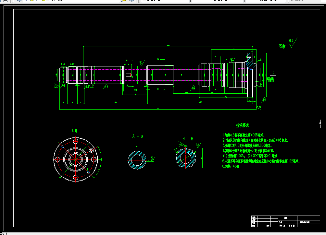Select the 其余 text in the upper right

[282, 46]
